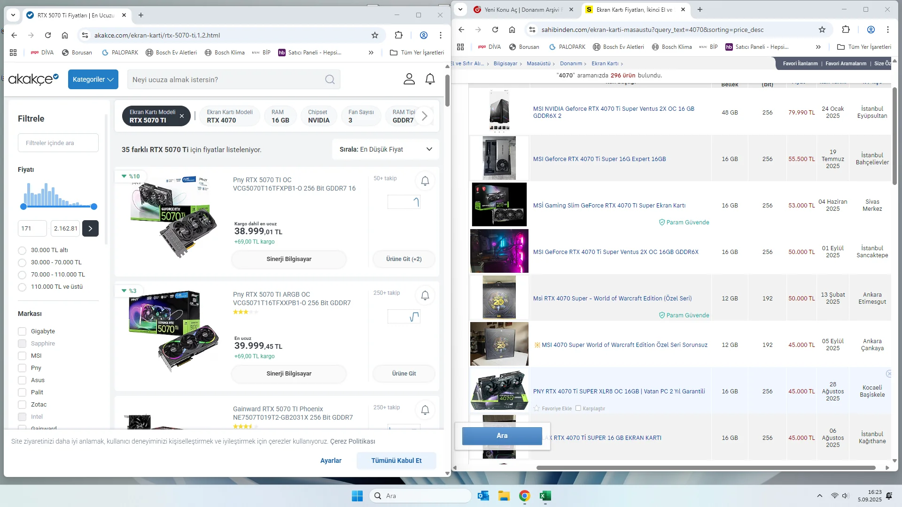Open Excel from the Windows taskbar
Viewport: 902px width, 507px height.
click(545, 496)
